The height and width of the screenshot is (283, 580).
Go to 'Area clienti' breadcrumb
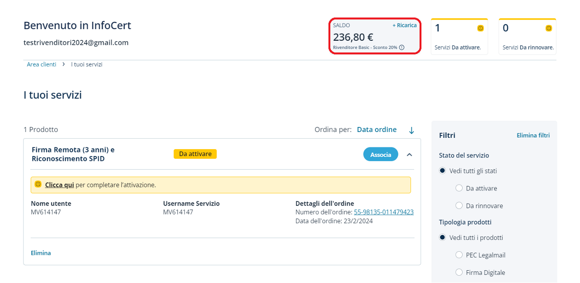click(41, 64)
